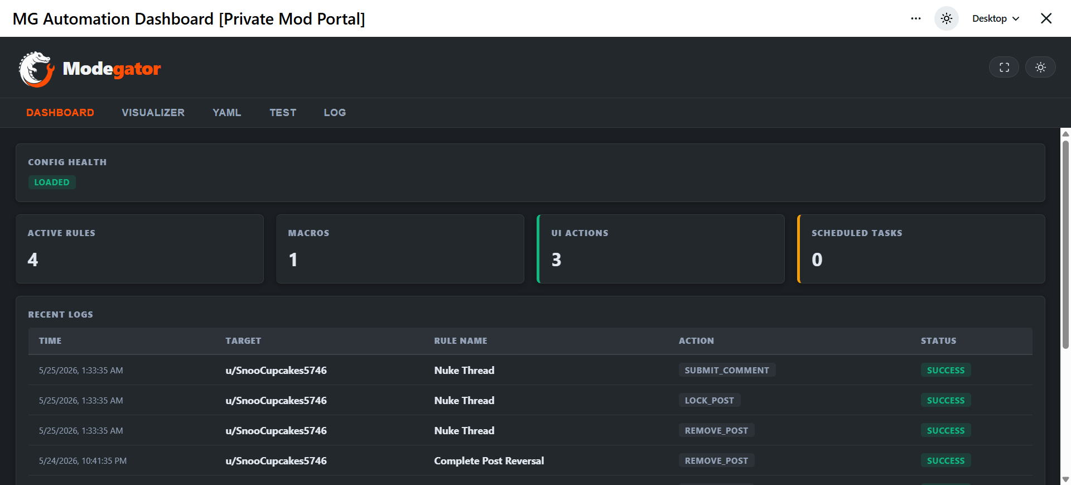The height and width of the screenshot is (485, 1071).
Task: Toggle fullscreen with the expand icon button
Action: tap(1004, 68)
